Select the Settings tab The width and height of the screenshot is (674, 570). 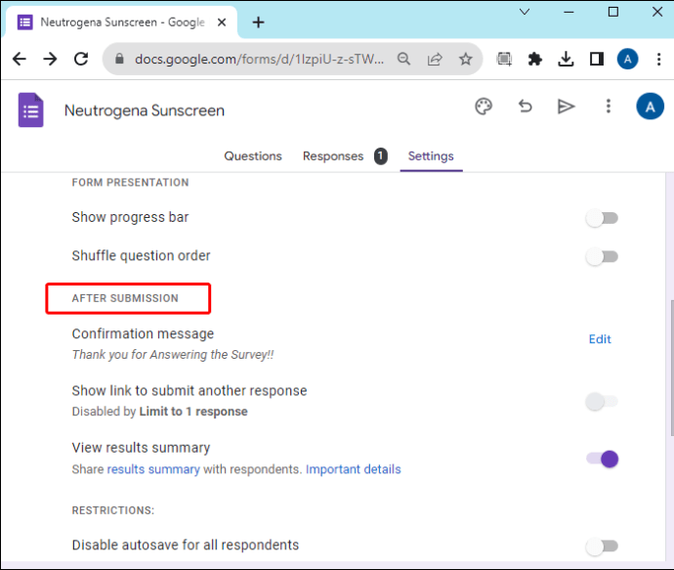click(431, 155)
